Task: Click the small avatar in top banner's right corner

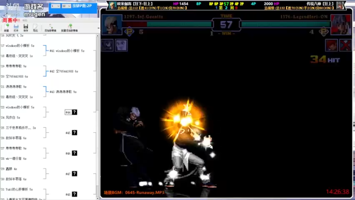Action: [x=340, y=5]
